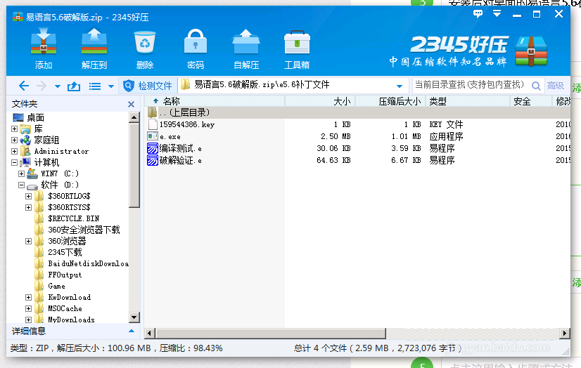
Task: Expand the 360浏览器 folder node
Action: (29, 241)
